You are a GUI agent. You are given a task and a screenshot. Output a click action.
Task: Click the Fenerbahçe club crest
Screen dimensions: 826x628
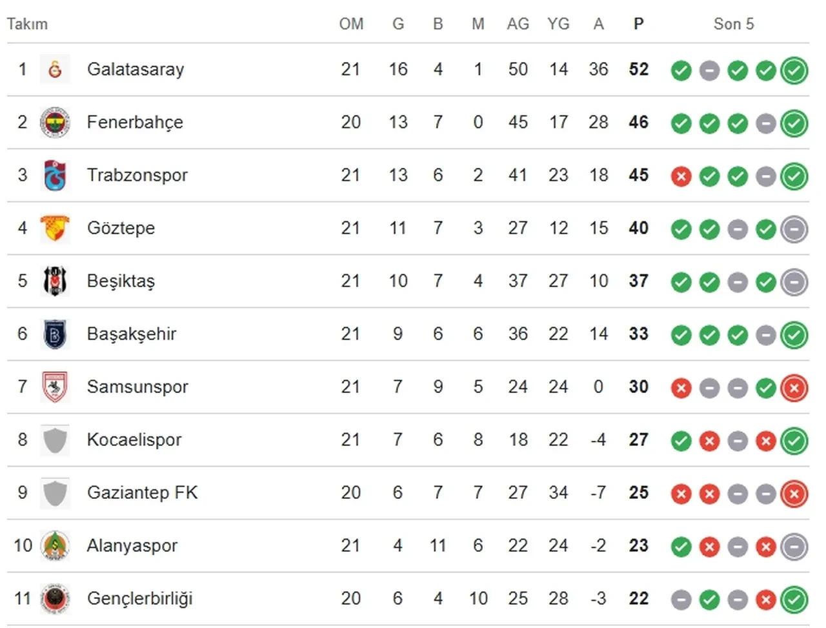coord(55,122)
